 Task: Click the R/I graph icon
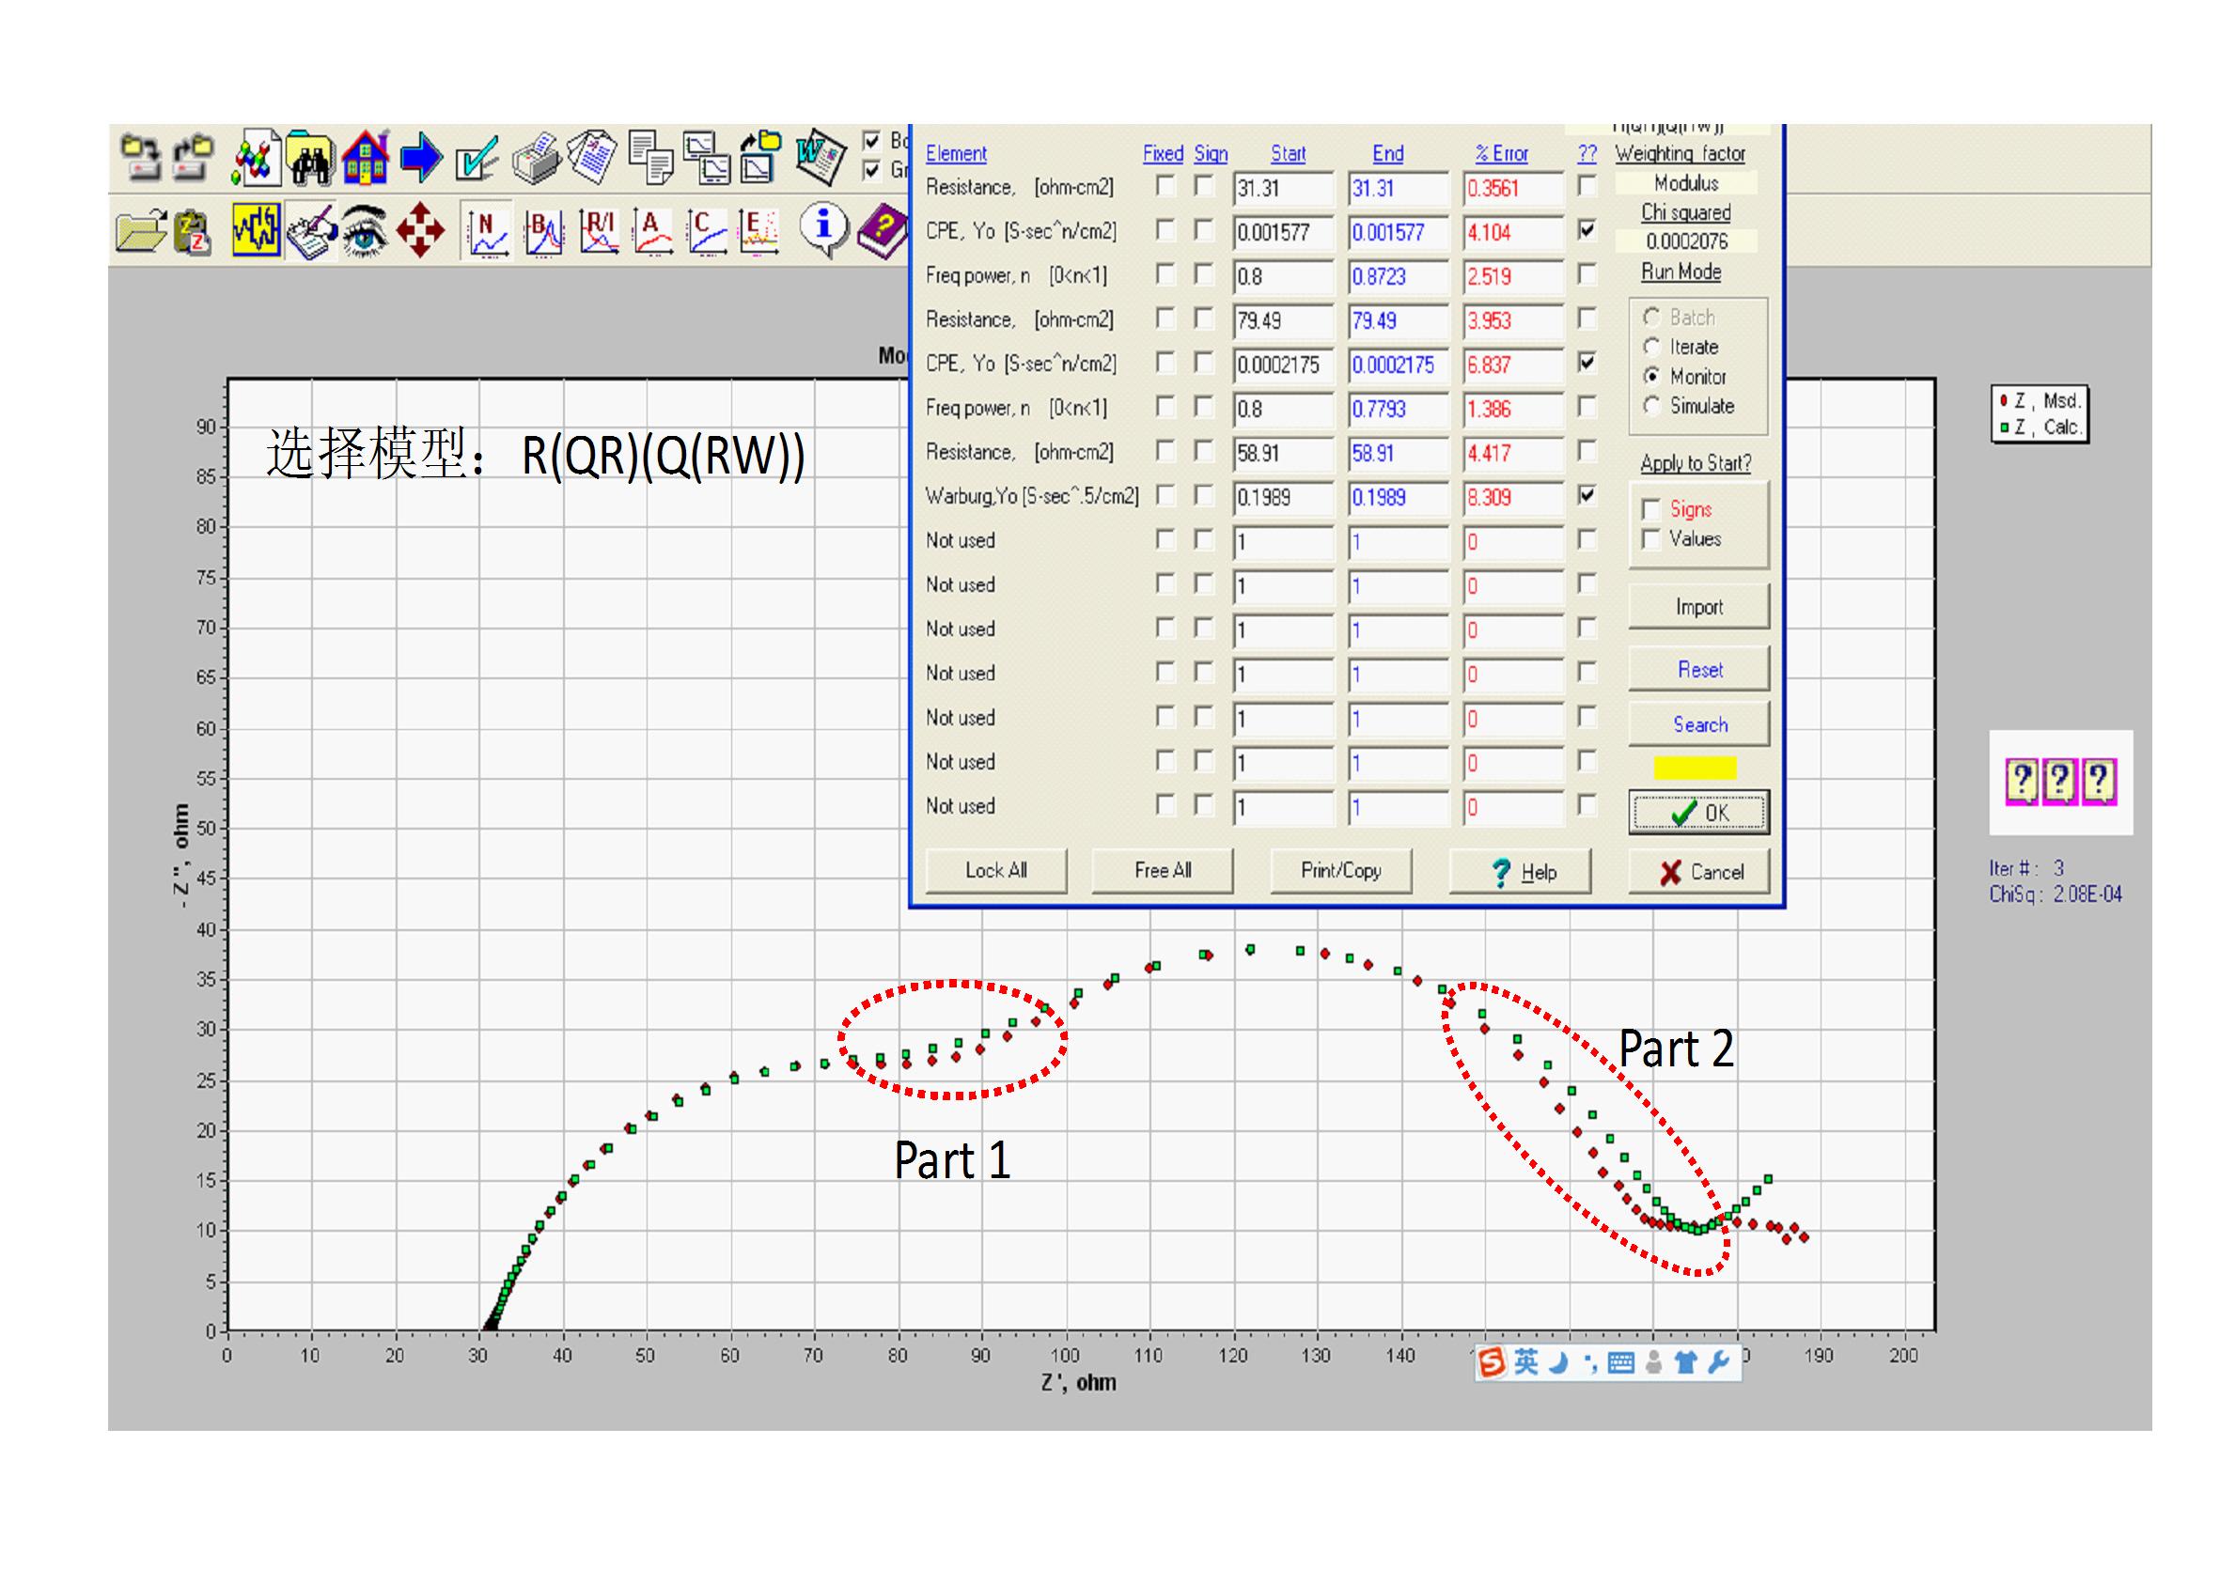tap(599, 232)
